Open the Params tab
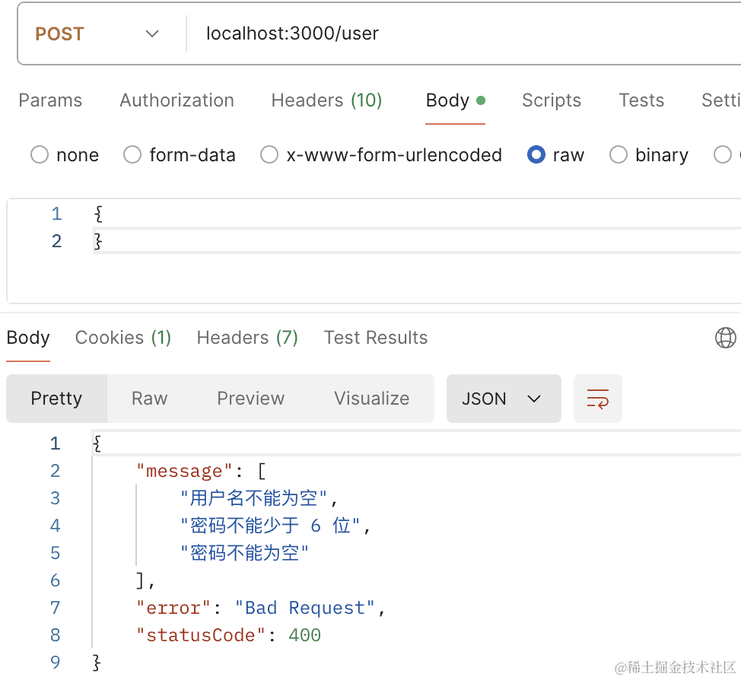The height and width of the screenshot is (680, 741). (50, 100)
